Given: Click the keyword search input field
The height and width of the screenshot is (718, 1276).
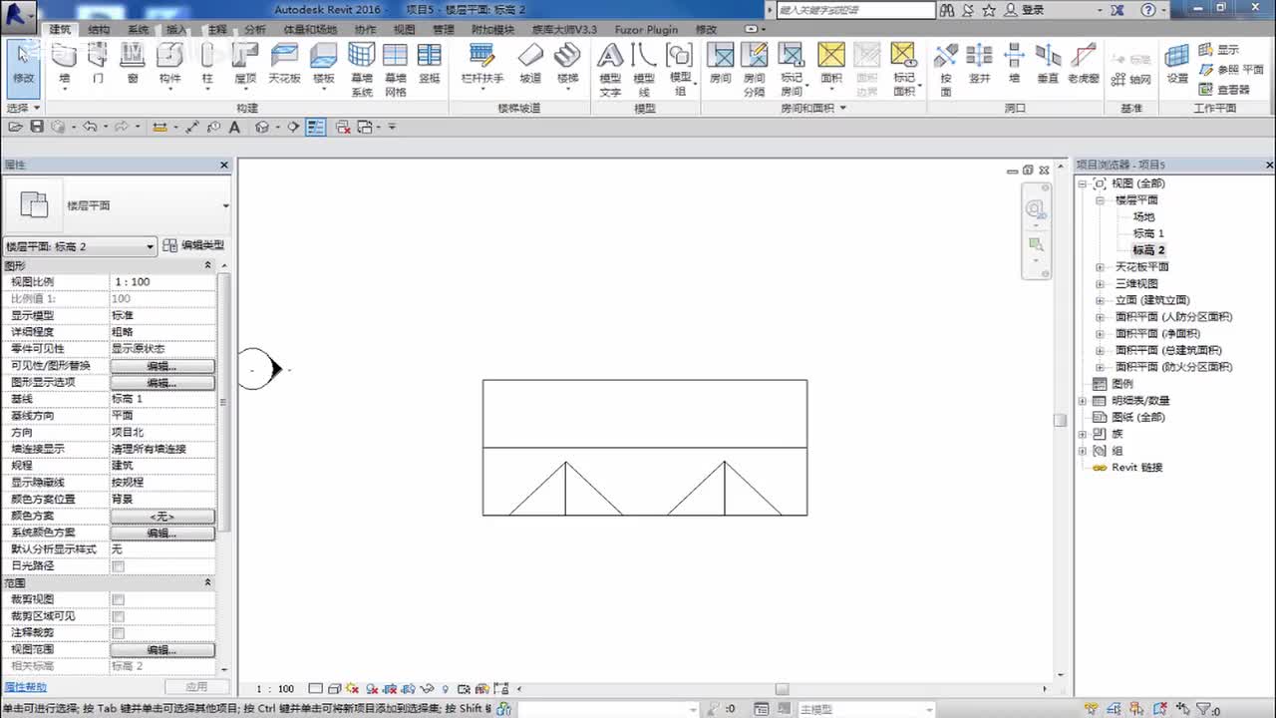Looking at the screenshot, I should pos(855,10).
